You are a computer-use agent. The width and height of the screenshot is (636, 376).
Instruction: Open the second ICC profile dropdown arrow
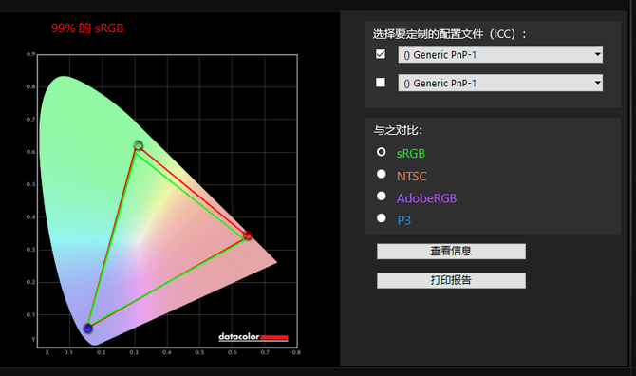point(597,83)
